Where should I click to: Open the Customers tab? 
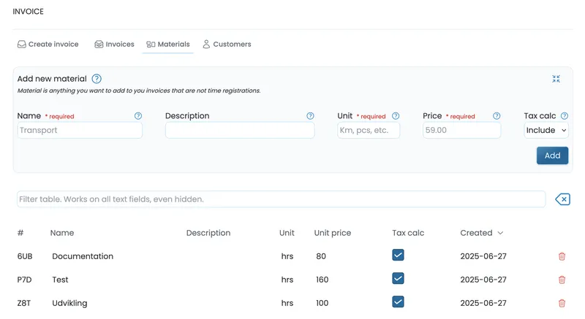pos(227,45)
